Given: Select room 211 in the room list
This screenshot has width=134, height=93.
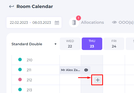Looking at the screenshot, I should pos(29,70).
